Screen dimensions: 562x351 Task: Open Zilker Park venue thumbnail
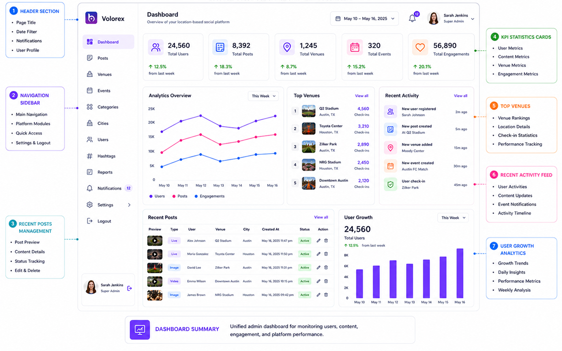coord(308,147)
